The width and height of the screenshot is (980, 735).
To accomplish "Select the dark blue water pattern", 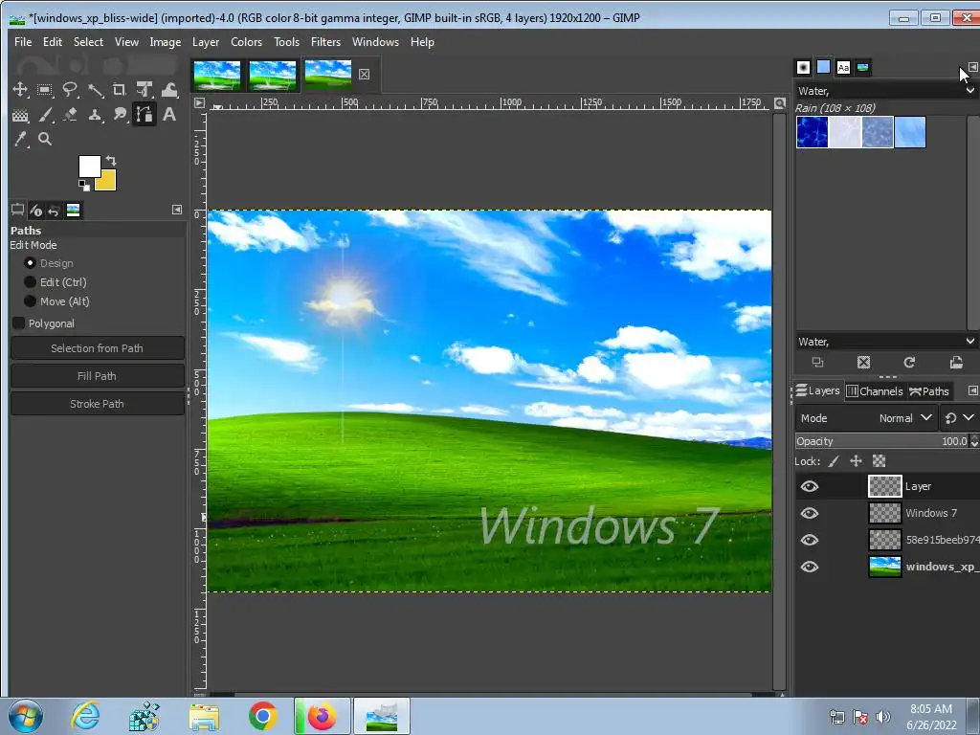I will point(813,132).
